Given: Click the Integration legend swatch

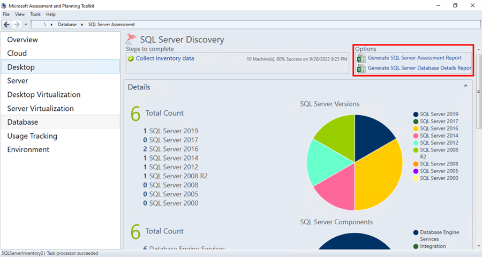Looking at the screenshot, I should (416, 246).
